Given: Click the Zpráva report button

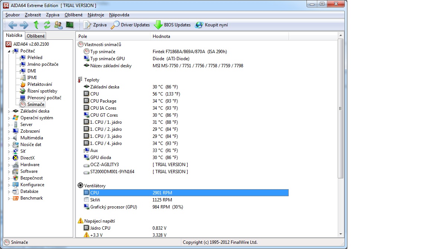Looking at the screenshot, I should (95, 25).
